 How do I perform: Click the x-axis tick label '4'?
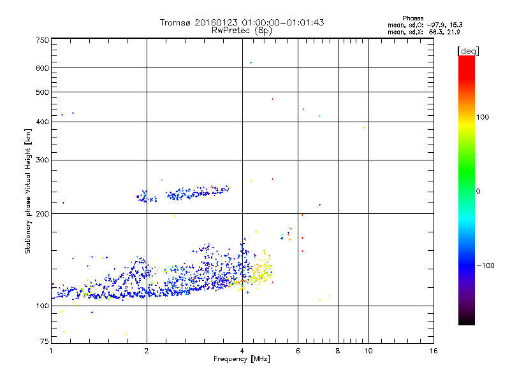(x=242, y=351)
